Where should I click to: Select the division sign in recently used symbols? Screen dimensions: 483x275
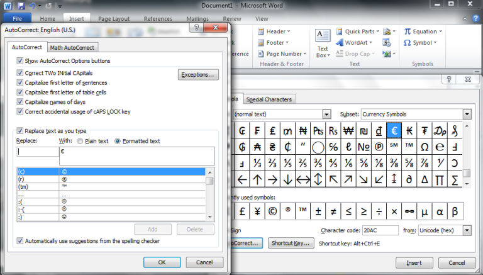click(379, 211)
